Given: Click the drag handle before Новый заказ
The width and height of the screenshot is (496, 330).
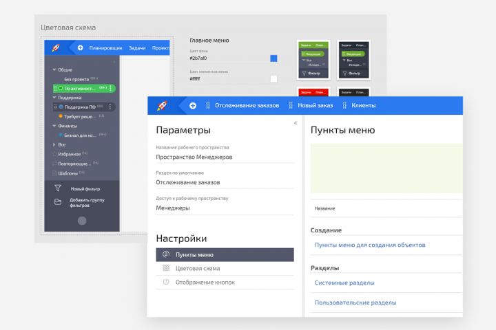Looking at the screenshot, I should (291, 105).
